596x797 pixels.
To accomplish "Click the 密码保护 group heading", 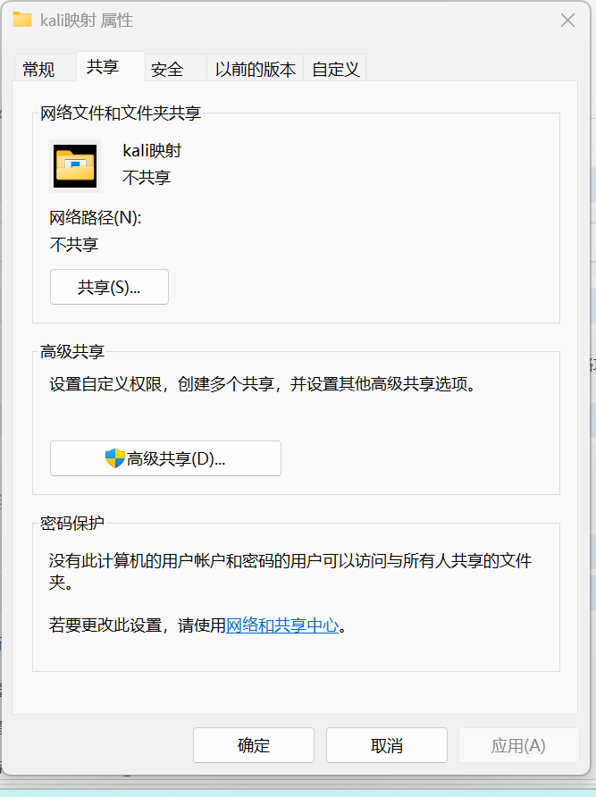I will [72, 523].
